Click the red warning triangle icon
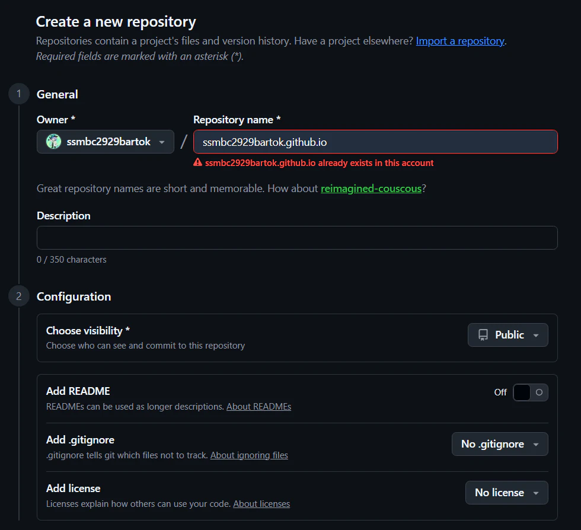 (197, 162)
